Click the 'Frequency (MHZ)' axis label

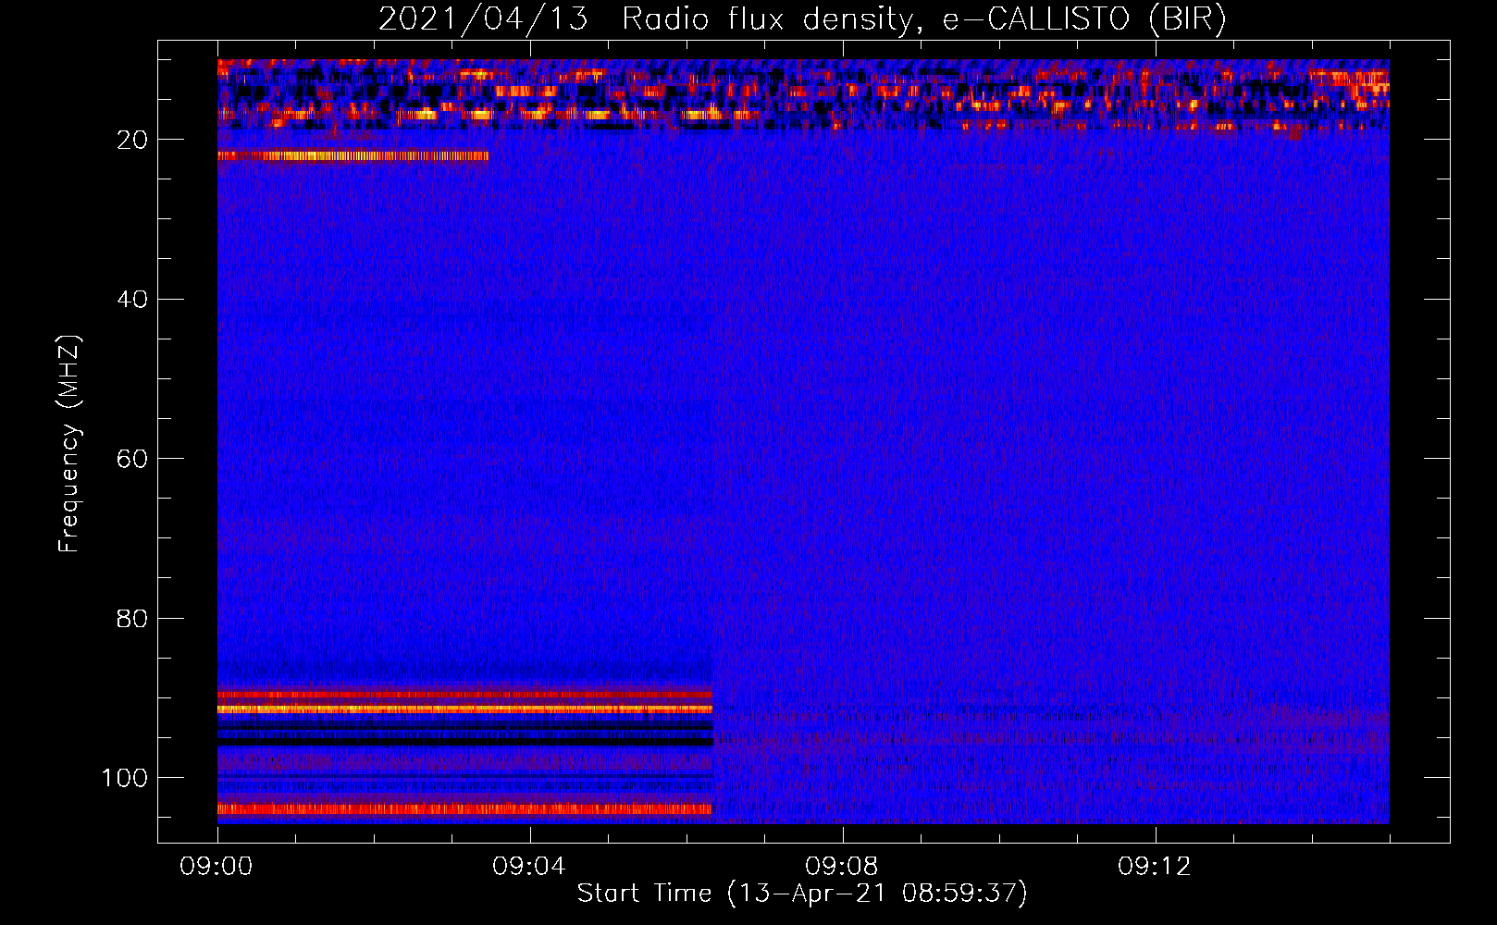(69, 443)
